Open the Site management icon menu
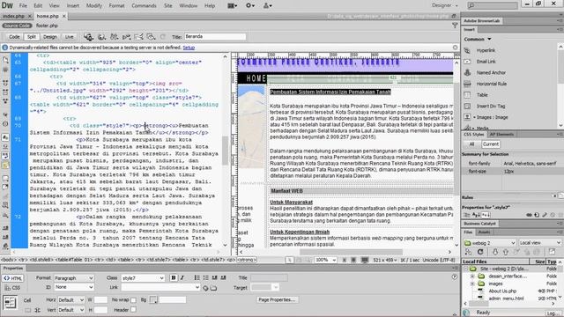564x317 pixels. [268, 5]
